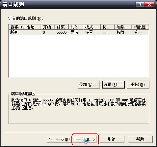Go back with 上一步(B) button
The width and height of the screenshot is (157, 147).
coord(59,139)
